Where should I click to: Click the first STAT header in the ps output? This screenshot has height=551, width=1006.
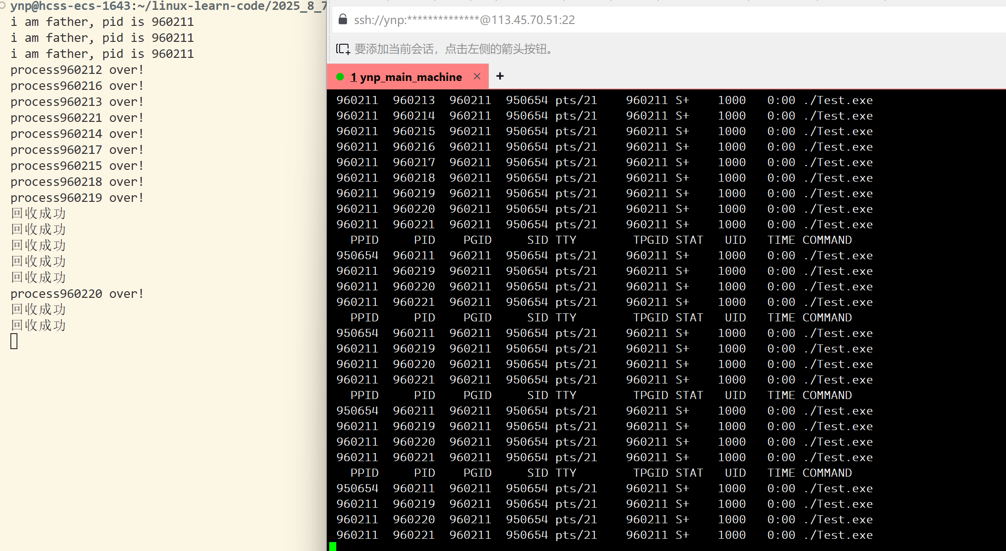coord(689,240)
